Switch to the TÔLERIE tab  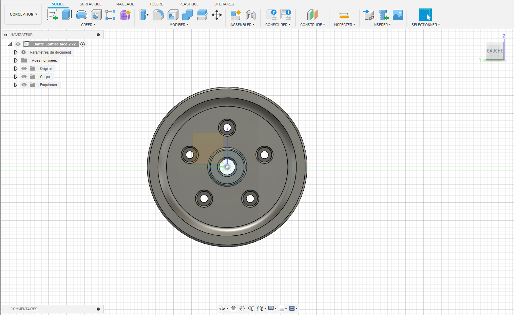(156, 4)
